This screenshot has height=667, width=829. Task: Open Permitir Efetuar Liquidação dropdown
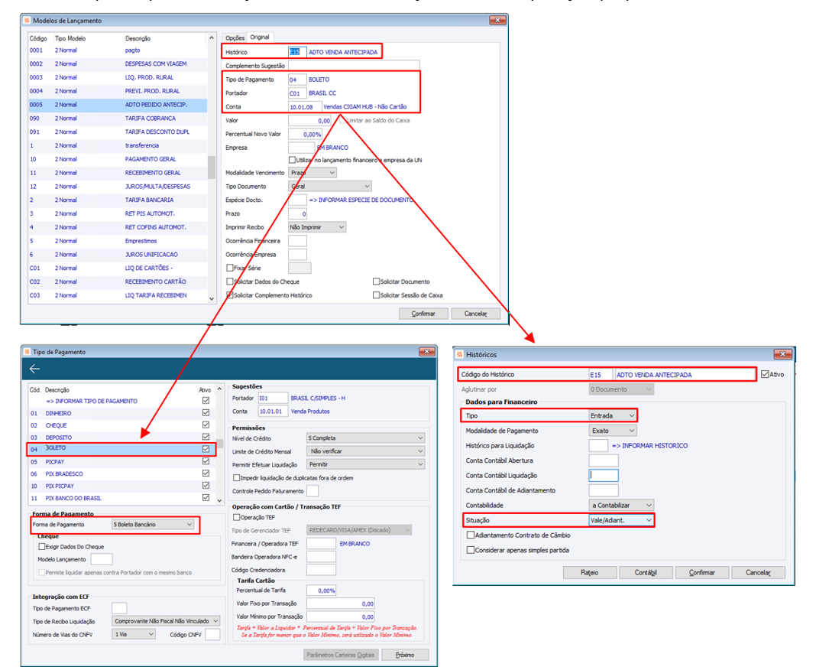click(366, 464)
